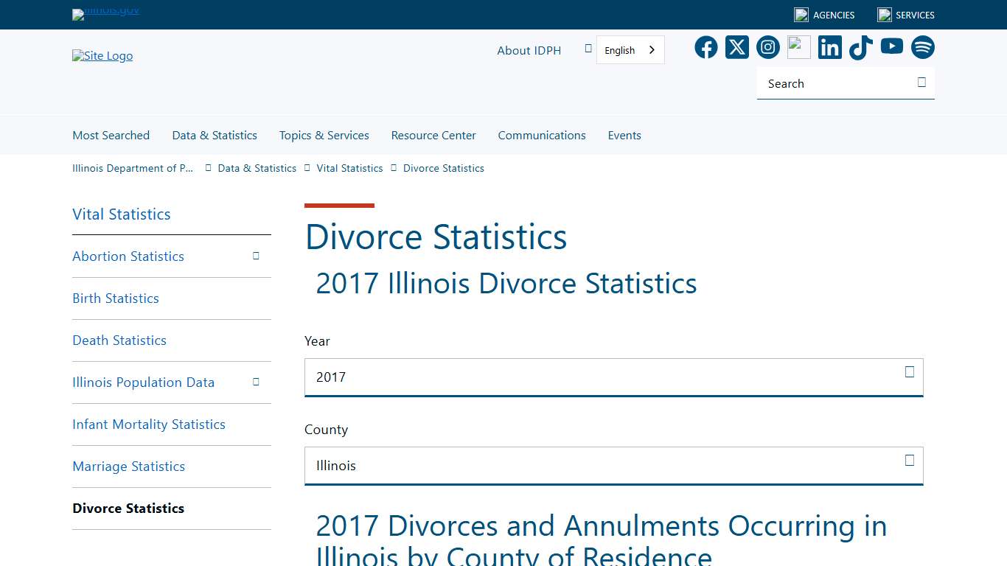Click the LinkedIn icon
Viewport: 1007px width, 566px height.
(x=829, y=47)
